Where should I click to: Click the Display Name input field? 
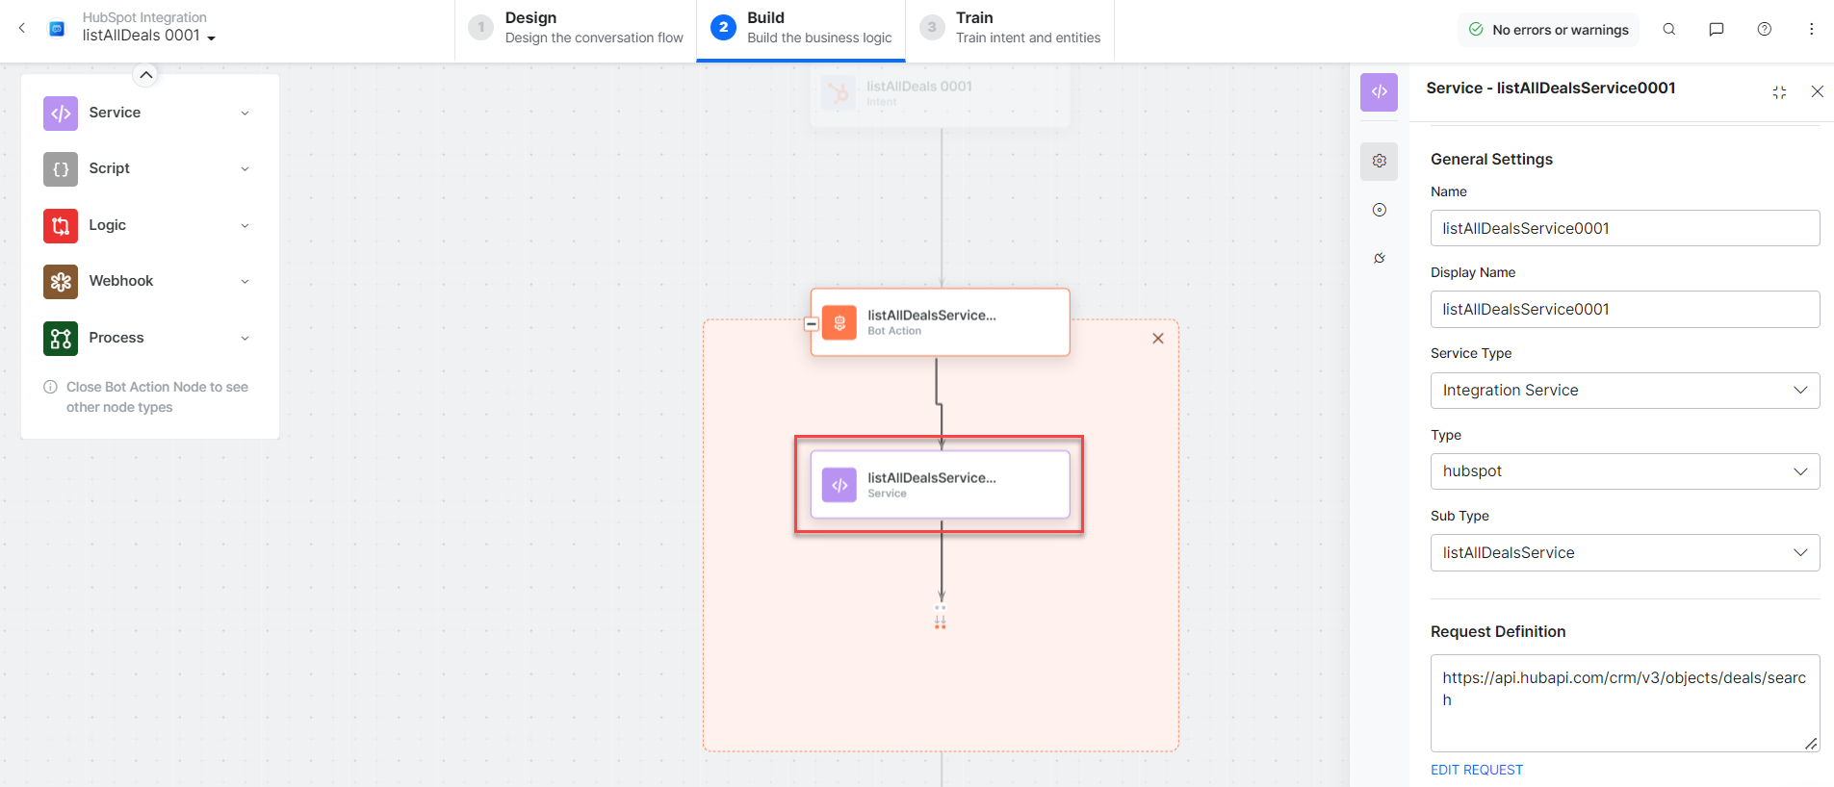pyautogui.click(x=1624, y=310)
